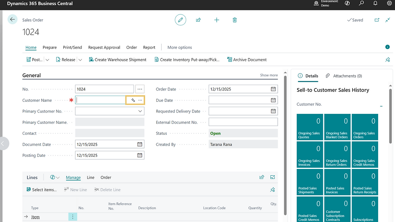Click Select items in Lines
Screen dimensions: 395x222
click(41, 189)
